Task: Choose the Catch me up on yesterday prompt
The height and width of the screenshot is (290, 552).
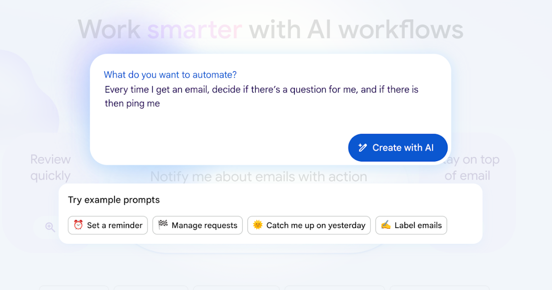Action: tap(309, 225)
